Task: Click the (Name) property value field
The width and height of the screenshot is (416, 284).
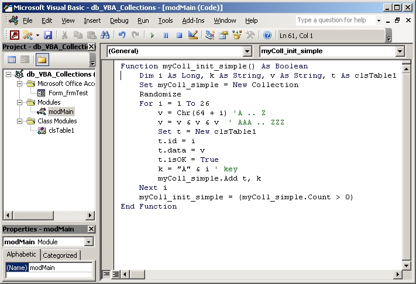Action: click(60, 268)
